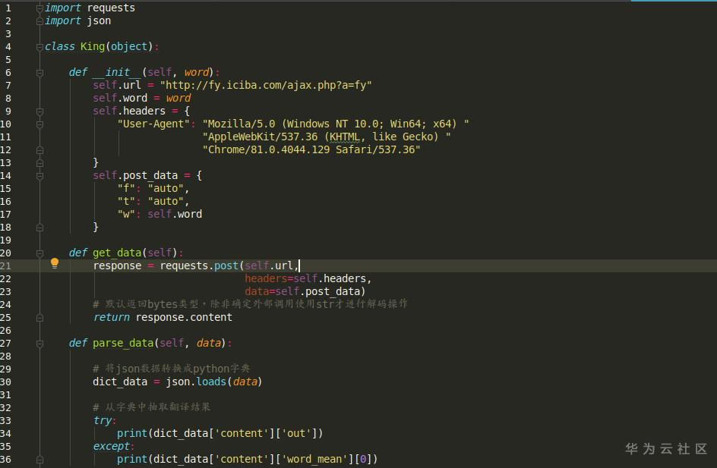Click the yellow lightbulb intention icon
717x468 pixels.
[55, 263]
